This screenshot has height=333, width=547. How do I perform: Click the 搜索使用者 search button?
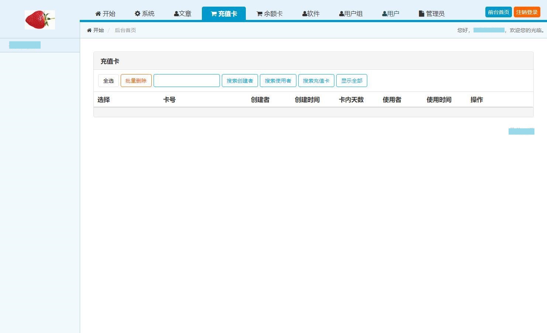[278, 81]
